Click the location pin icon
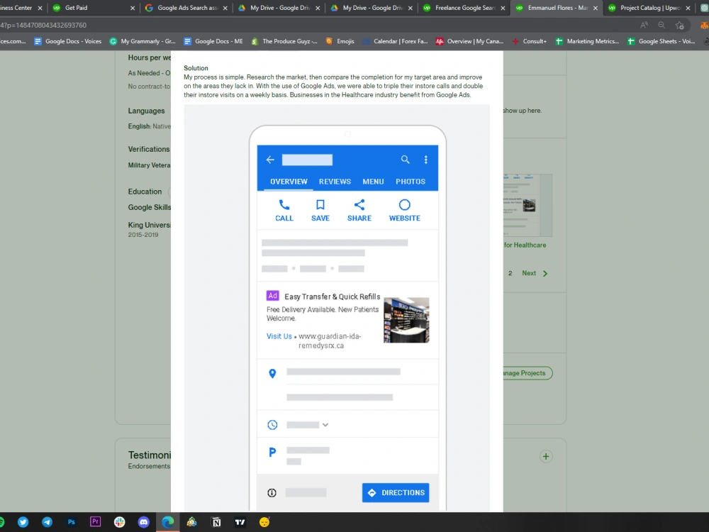 (x=272, y=374)
